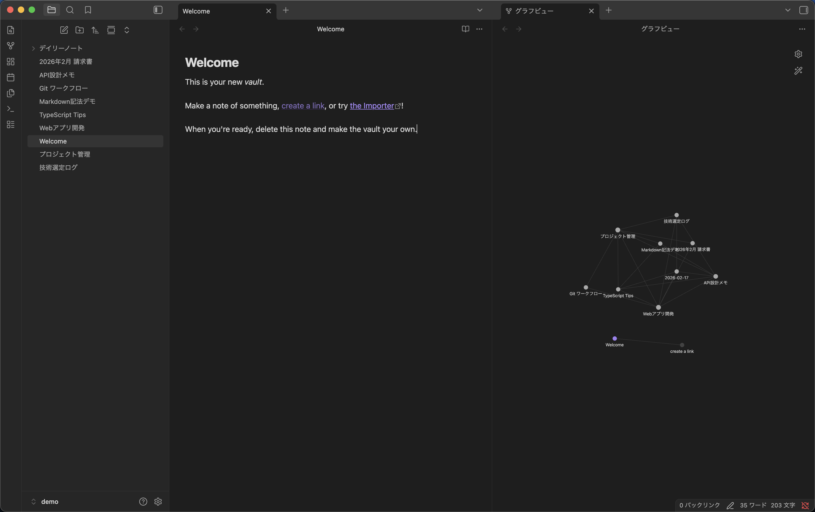Toggle the right sidebar panel
Viewport: 815px width, 512px height.
coord(803,10)
